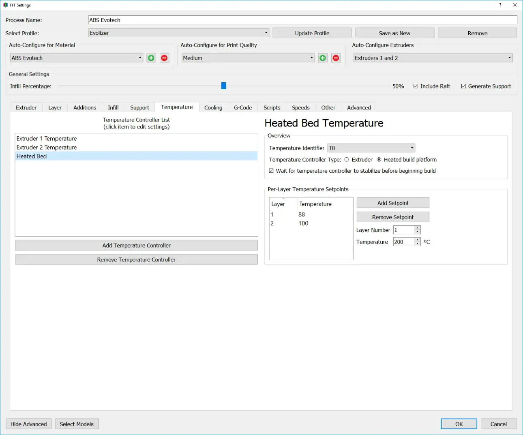Add a new material auto-configure entry

151,58
